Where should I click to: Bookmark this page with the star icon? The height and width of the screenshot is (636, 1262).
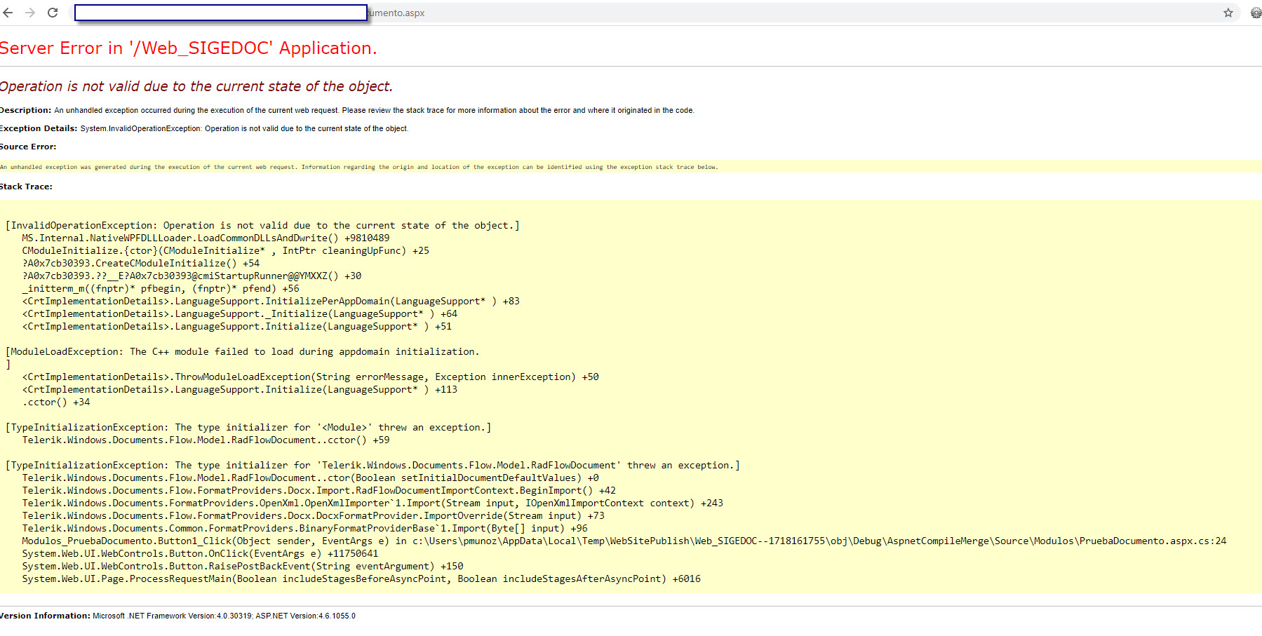1228,13
